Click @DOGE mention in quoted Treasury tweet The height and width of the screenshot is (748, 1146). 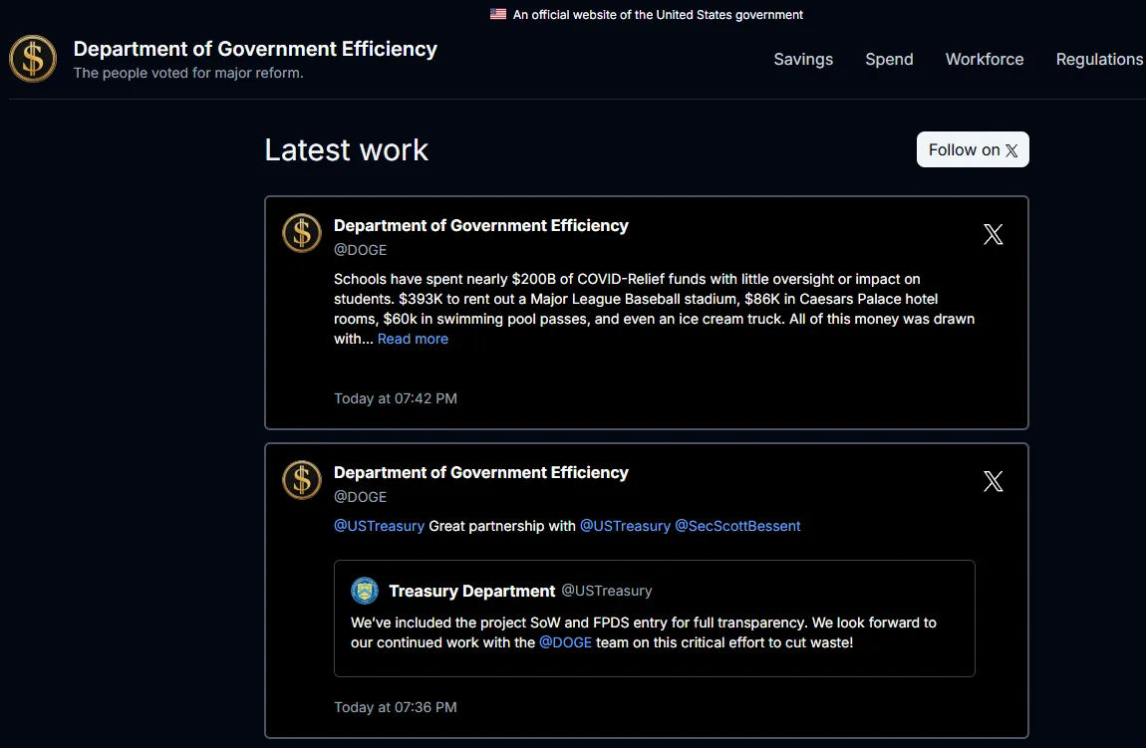coord(565,642)
